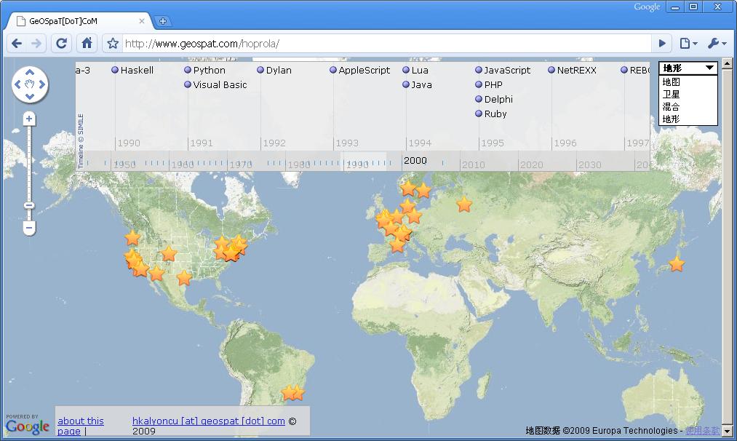The height and width of the screenshot is (441, 737).
Task: Open the wrench settings menu
Action: [716, 44]
